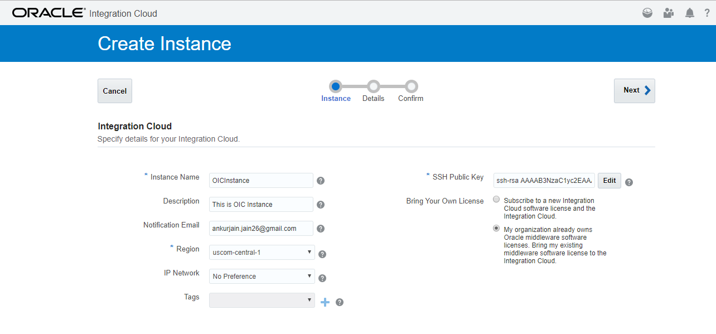Image resolution: width=716 pixels, height=334 pixels.
Task: Choose the bring my existing license option
Action: (x=496, y=227)
